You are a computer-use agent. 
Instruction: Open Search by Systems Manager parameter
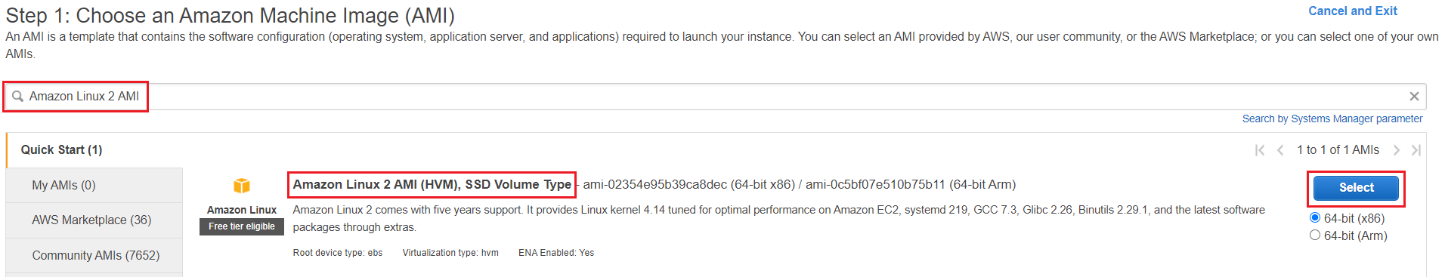click(x=1332, y=118)
